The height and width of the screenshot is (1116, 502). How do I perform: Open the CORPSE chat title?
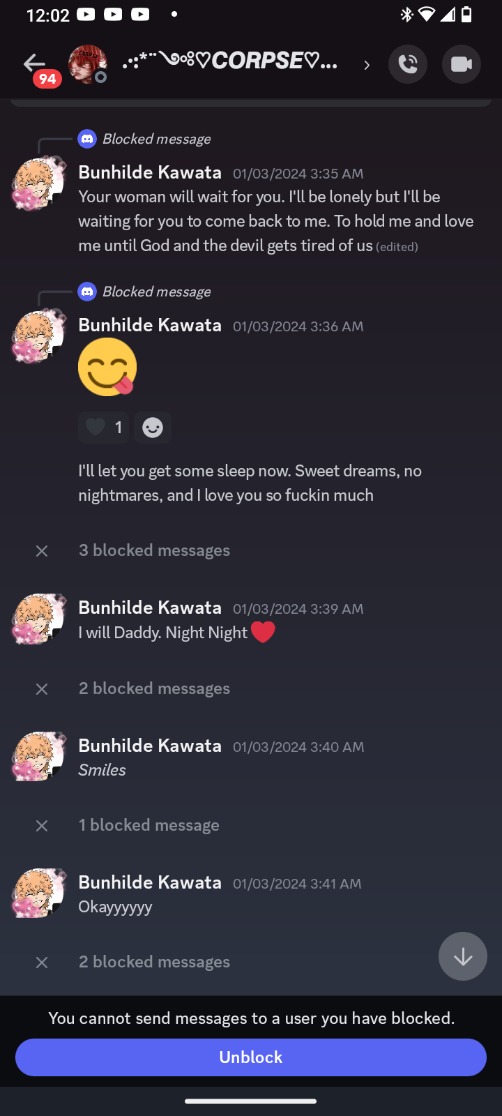pos(230,62)
